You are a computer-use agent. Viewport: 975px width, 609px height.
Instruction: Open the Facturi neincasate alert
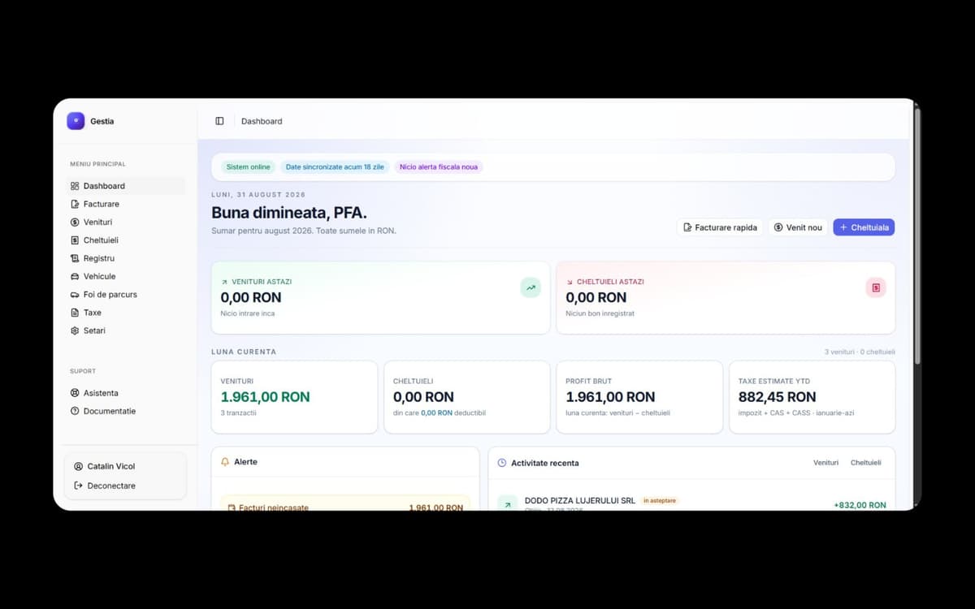pos(345,503)
